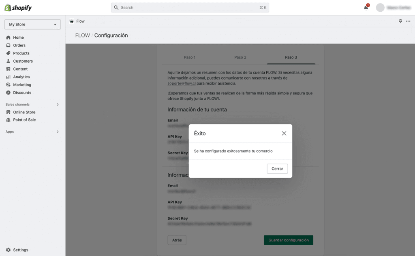
Task: Click the Search input field
Action: tap(190, 8)
